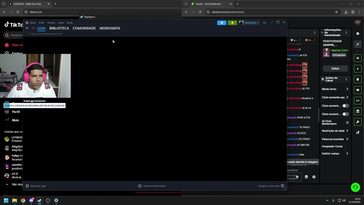Open File Explorer from taskbar
This screenshot has width=364, height=205.
(x=15, y=200)
